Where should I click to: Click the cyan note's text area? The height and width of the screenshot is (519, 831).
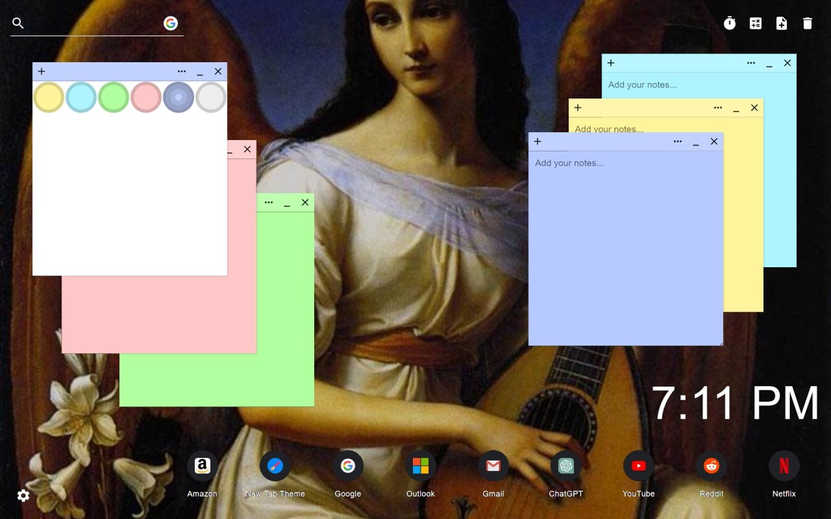(699, 85)
